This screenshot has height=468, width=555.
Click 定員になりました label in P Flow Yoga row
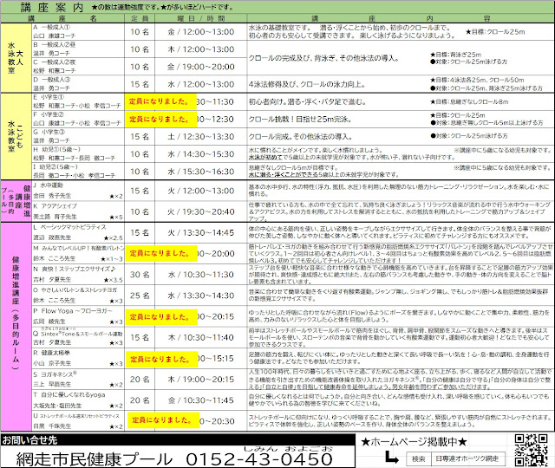coord(161,316)
